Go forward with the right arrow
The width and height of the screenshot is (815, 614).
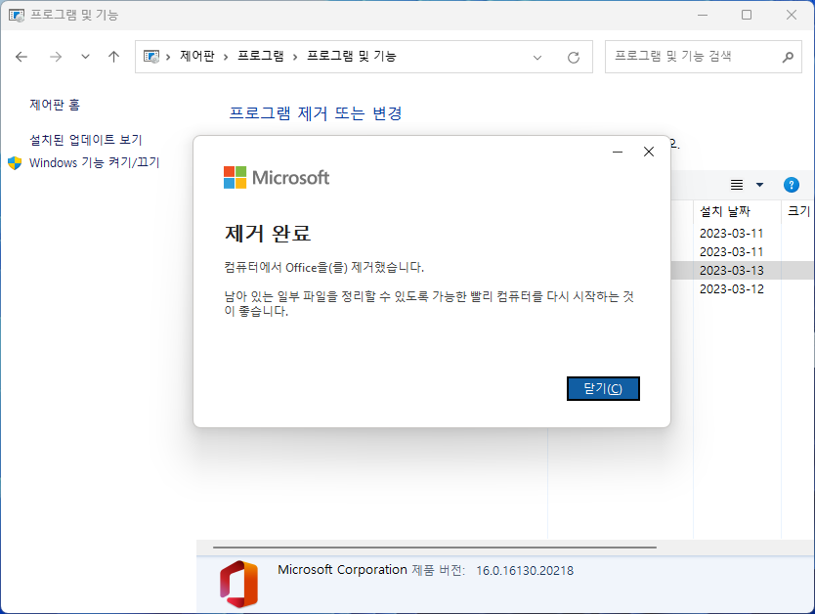point(56,57)
